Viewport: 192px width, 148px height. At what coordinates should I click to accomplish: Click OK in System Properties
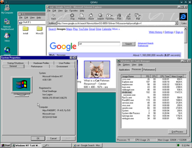pyautogui.click(x=38, y=138)
